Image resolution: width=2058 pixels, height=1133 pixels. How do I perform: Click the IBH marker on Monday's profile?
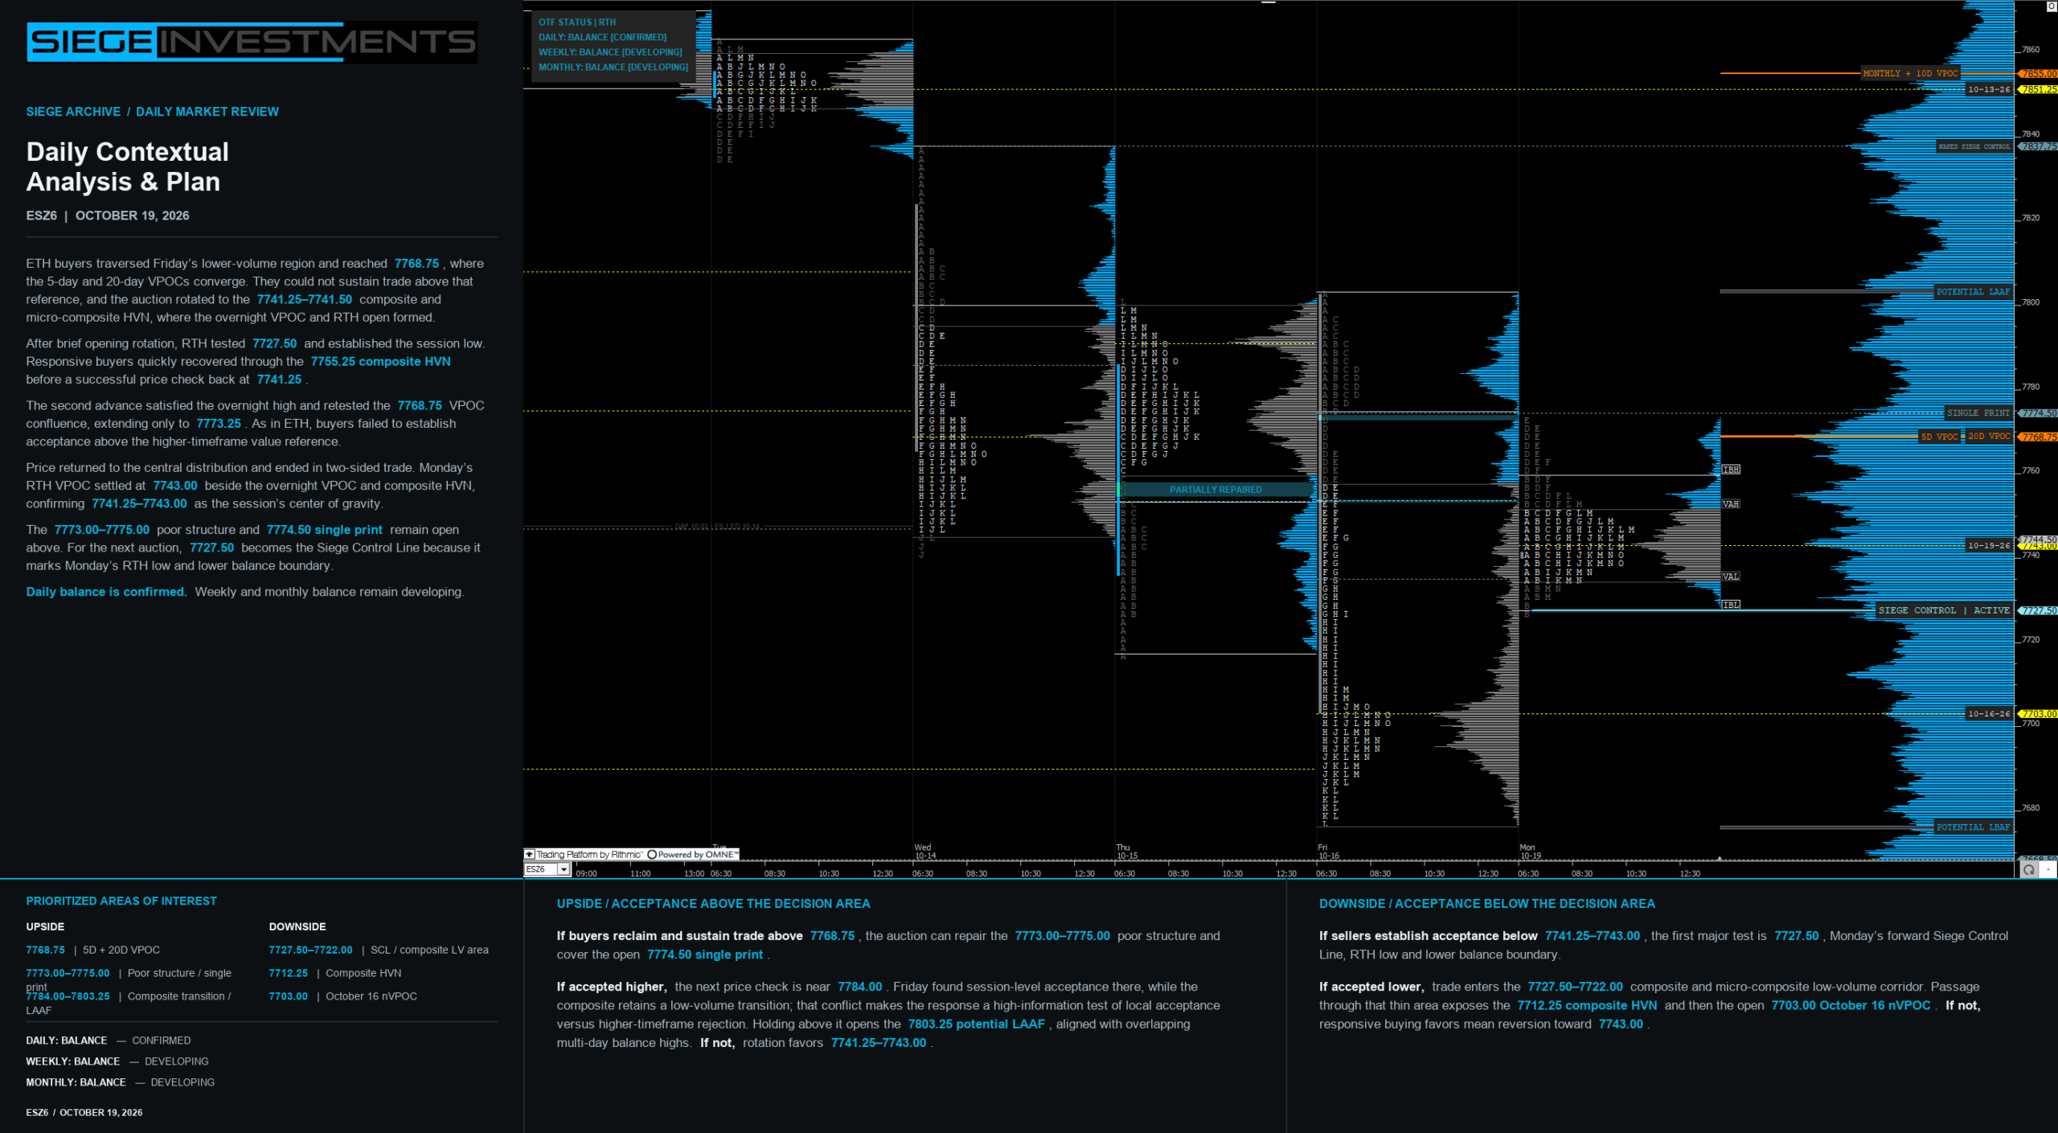coord(1731,469)
